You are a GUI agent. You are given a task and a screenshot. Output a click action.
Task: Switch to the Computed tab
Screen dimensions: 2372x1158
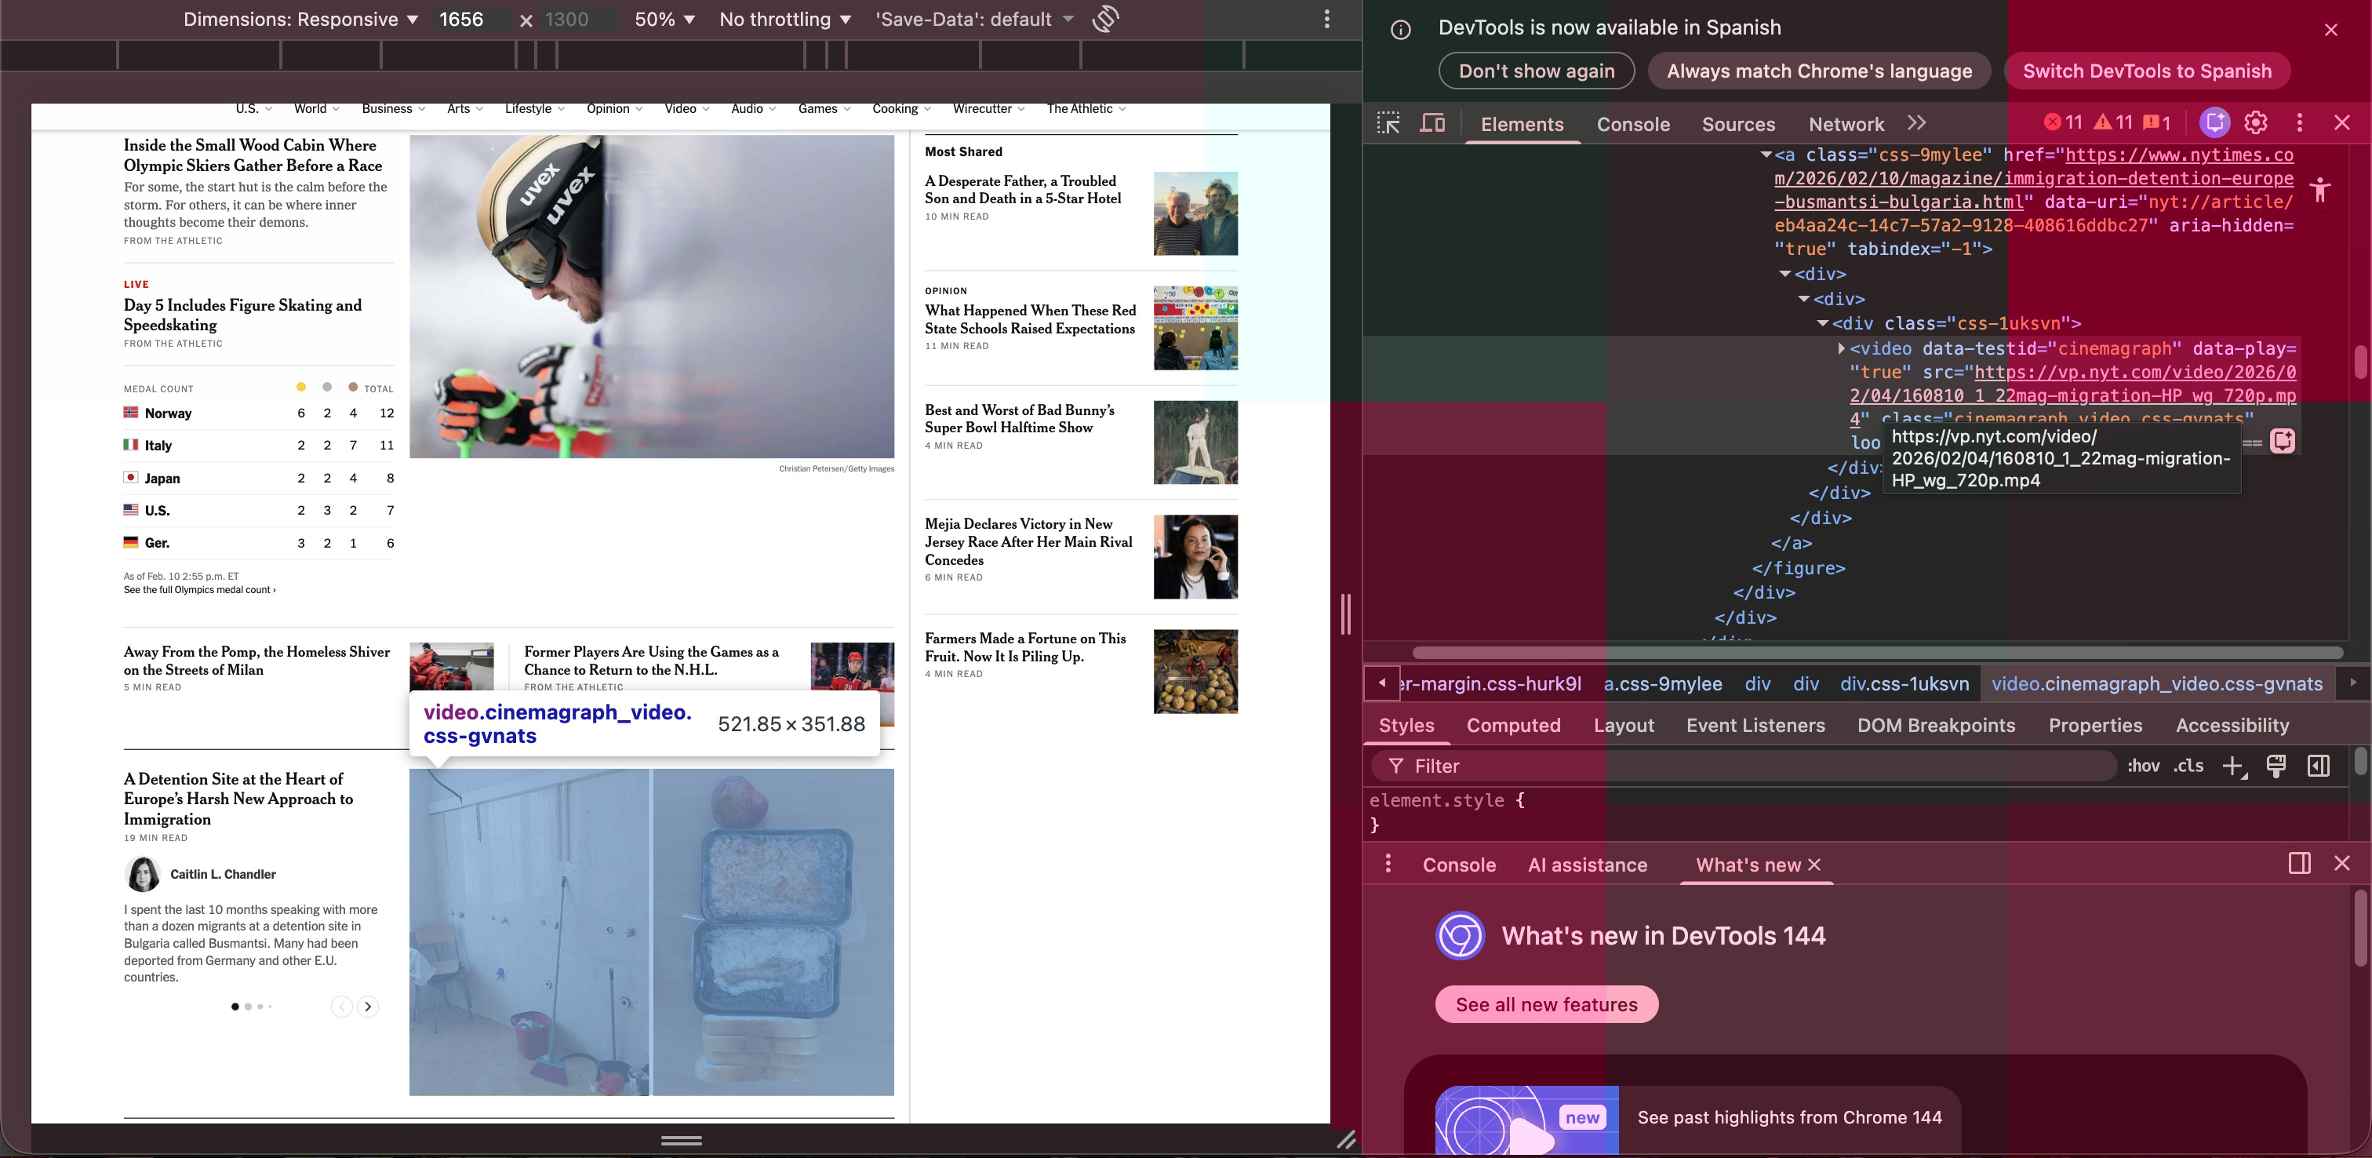tap(1513, 725)
